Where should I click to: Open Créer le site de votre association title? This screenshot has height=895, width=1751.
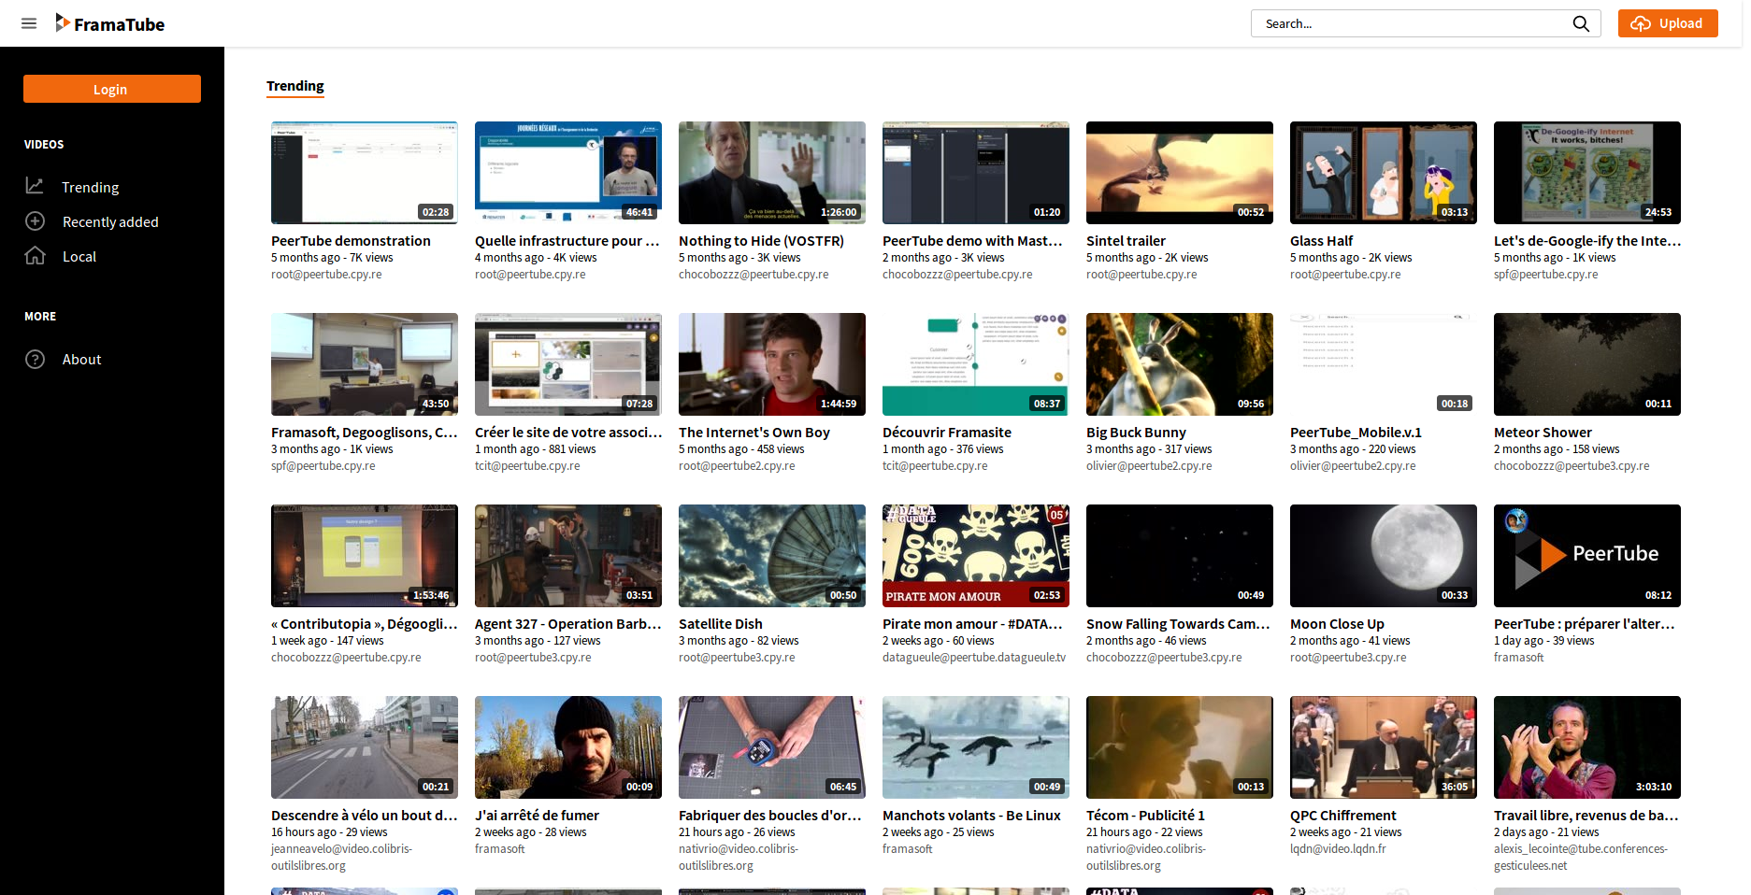(x=568, y=433)
